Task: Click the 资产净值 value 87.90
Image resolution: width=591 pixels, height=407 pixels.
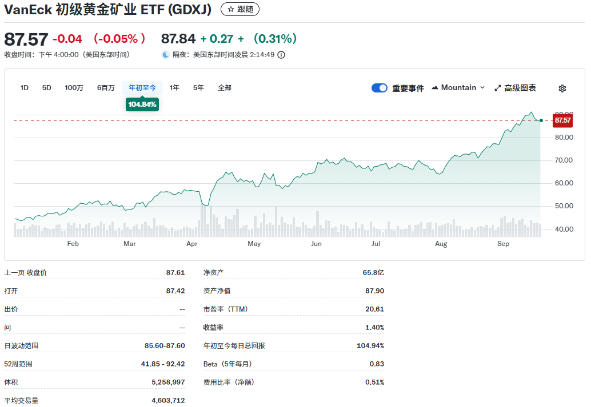Action: tap(374, 291)
